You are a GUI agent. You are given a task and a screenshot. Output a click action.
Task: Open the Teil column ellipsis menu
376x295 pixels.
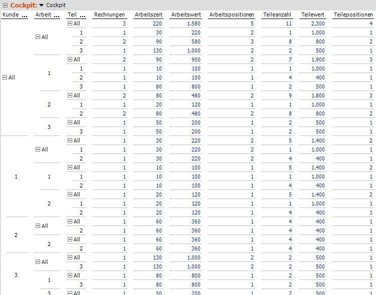pyautogui.click(x=83, y=15)
